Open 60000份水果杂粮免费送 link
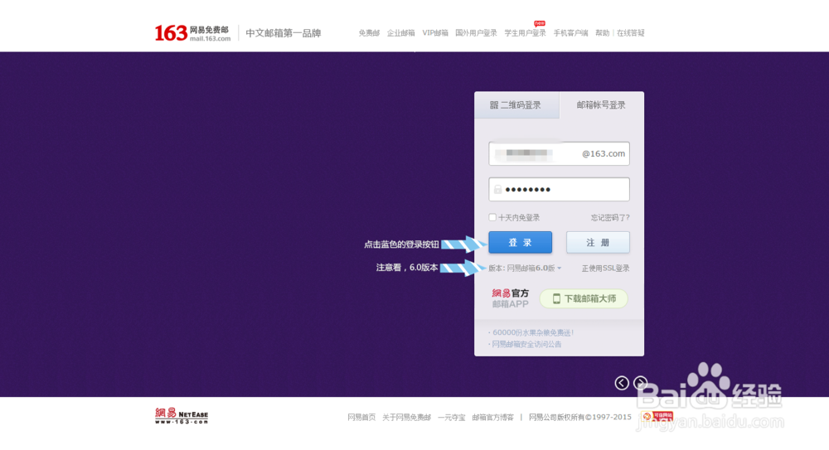Viewport: 829px width, 450px height. [x=533, y=332]
